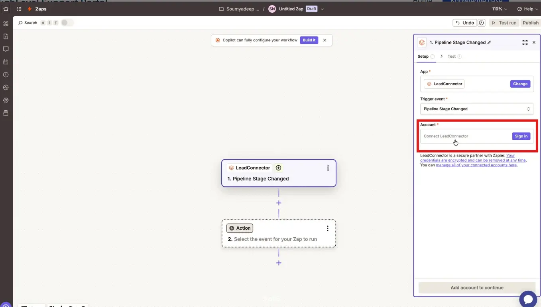This screenshot has height=307, width=541.
Task: Open the stacked layers sidebar icon
Action: pos(6,113)
